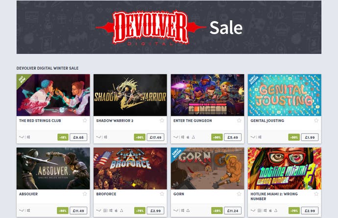Star Genital Jousting for wishlist
Viewport: 338px width, 218px height.
tap(316, 120)
